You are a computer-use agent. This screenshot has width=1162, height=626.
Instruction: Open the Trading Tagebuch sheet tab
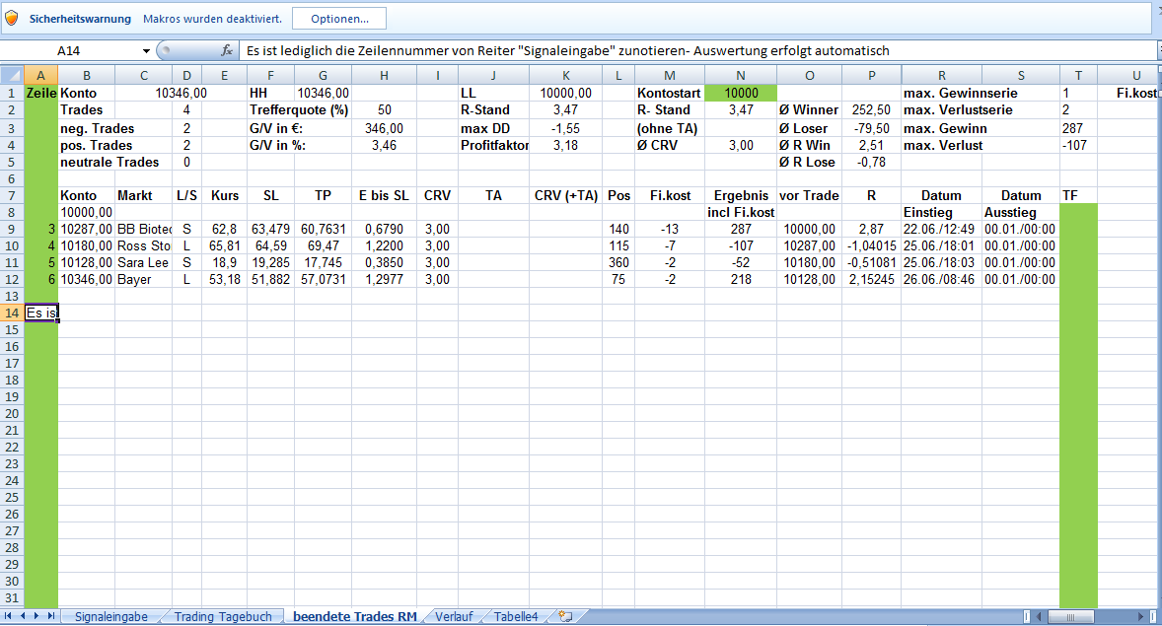click(x=222, y=616)
